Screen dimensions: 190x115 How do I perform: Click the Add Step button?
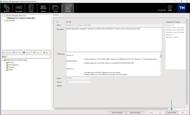(x=17, y=53)
